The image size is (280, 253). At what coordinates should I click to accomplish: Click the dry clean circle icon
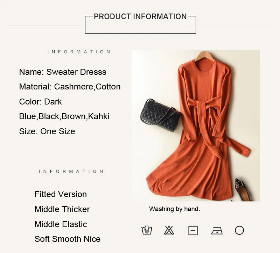click(239, 230)
